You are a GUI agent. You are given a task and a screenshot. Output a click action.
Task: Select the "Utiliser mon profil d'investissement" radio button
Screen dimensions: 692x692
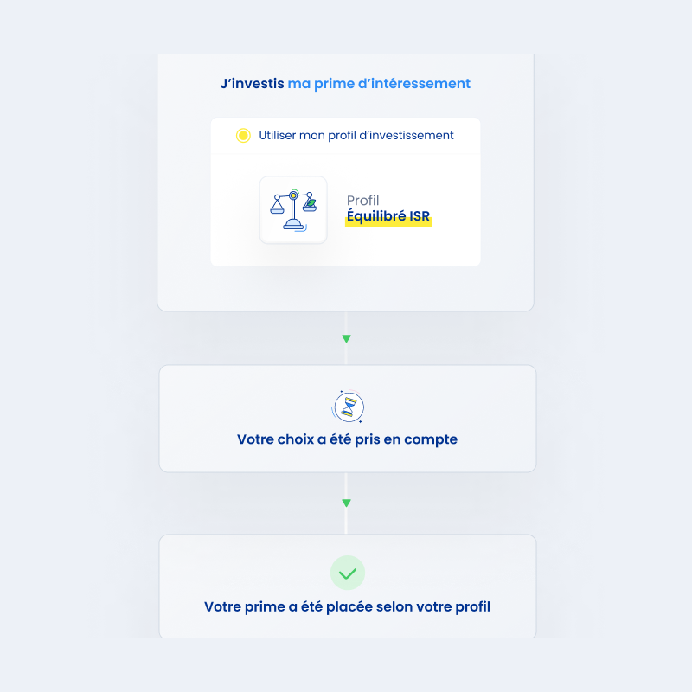pyautogui.click(x=243, y=136)
